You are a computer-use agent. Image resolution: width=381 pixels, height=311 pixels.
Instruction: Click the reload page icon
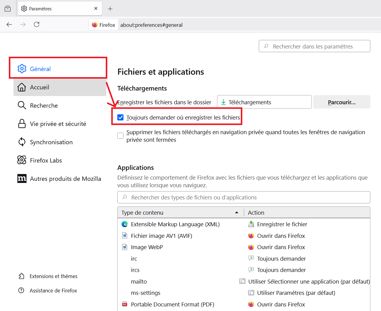pyautogui.click(x=37, y=24)
